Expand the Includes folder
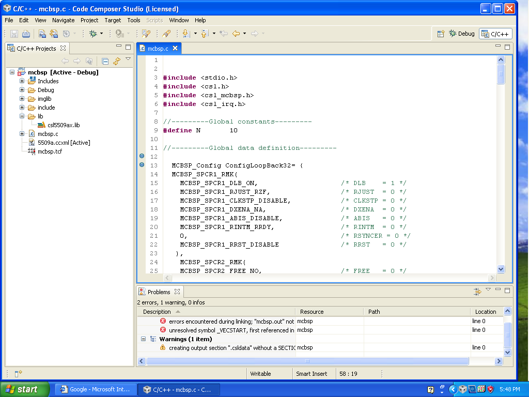Image resolution: width=529 pixels, height=397 pixels. click(x=22, y=81)
